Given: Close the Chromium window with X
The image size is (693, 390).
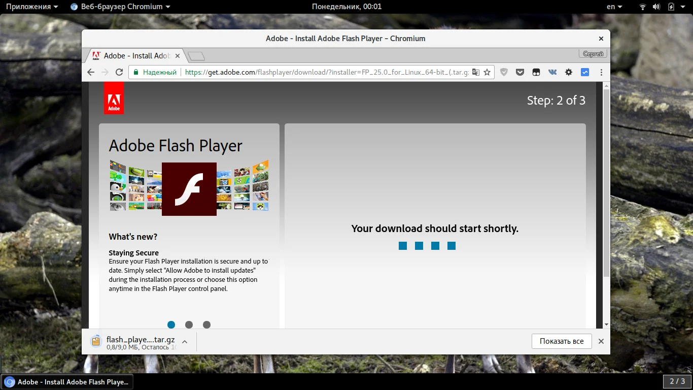Looking at the screenshot, I should pos(601,39).
